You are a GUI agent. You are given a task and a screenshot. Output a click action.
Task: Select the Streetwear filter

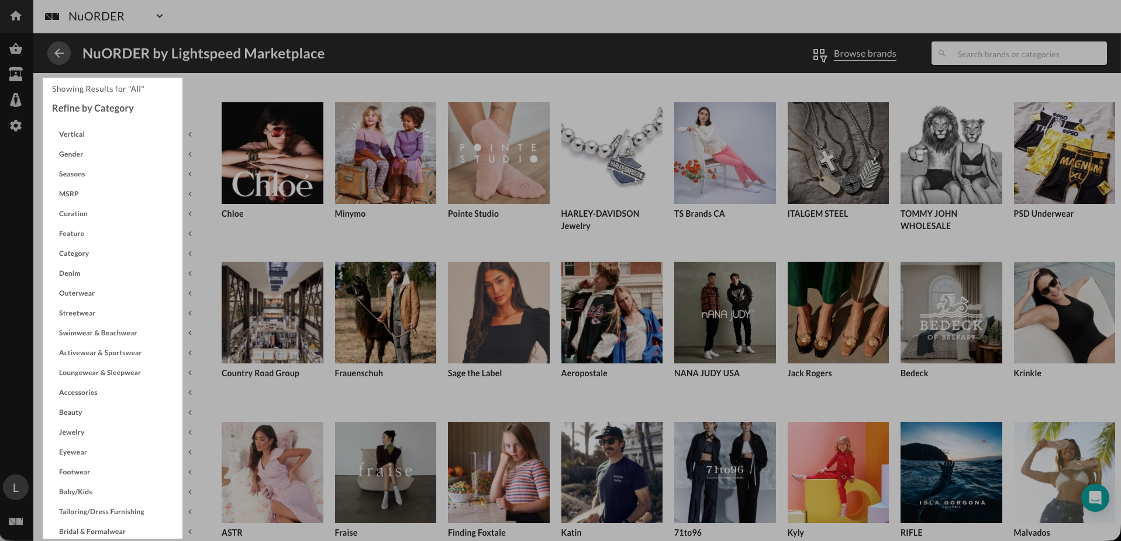pos(77,313)
